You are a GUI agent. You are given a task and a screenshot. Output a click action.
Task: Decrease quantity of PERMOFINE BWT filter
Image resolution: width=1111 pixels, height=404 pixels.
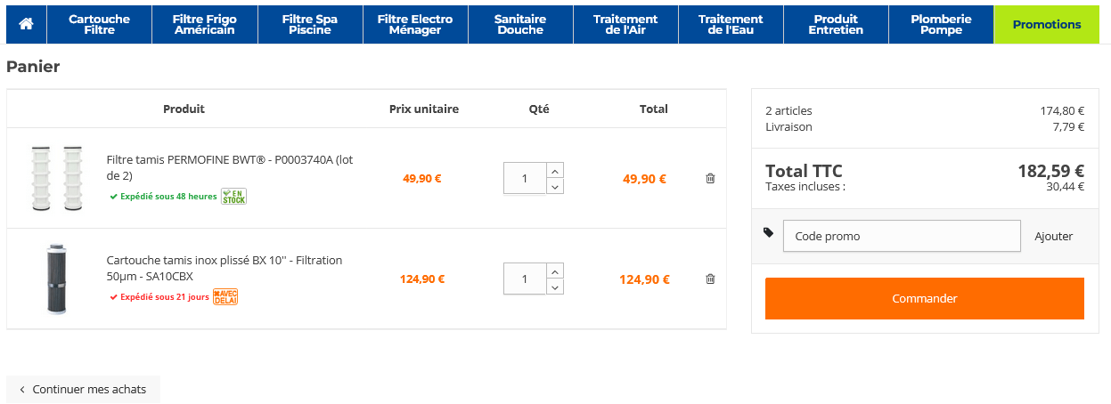(x=555, y=186)
